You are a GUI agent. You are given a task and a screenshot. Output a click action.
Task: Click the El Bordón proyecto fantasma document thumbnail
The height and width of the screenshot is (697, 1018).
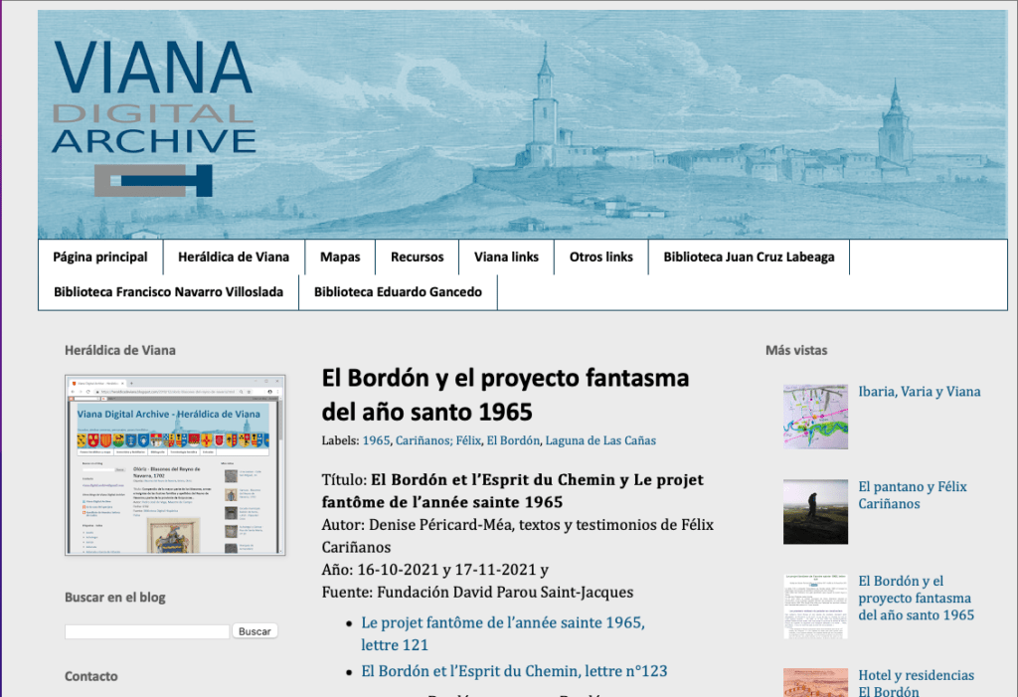click(x=815, y=607)
